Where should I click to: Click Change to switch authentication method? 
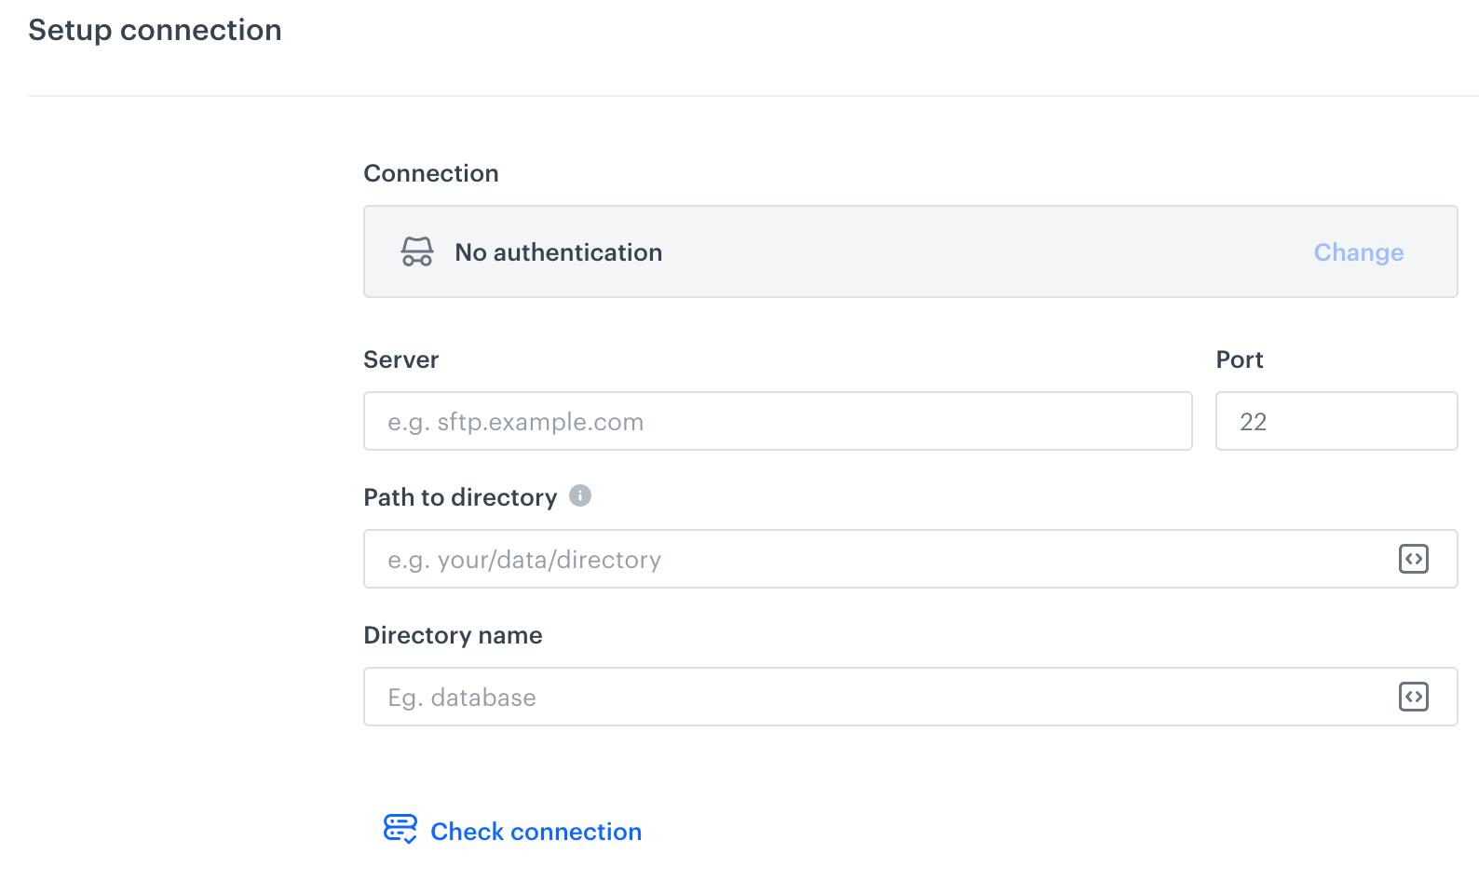pos(1358,251)
